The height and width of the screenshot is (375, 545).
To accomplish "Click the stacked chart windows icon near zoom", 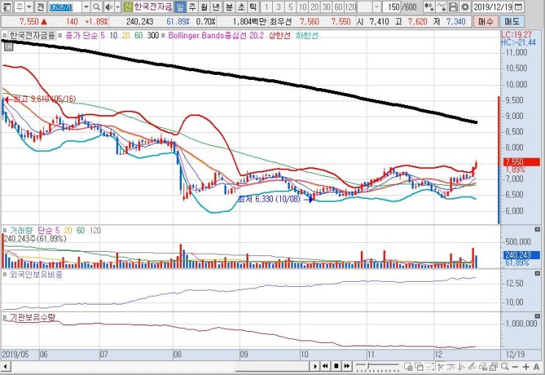I will 494,367.
